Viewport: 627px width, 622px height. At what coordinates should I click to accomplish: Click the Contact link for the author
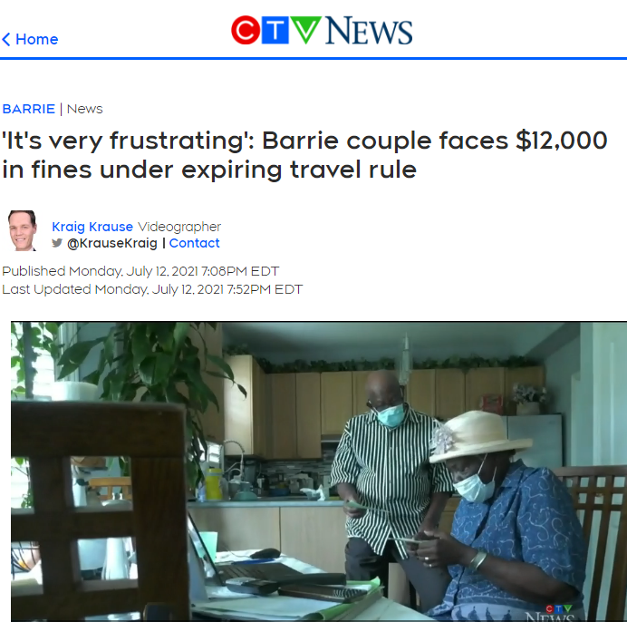point(194,243)
